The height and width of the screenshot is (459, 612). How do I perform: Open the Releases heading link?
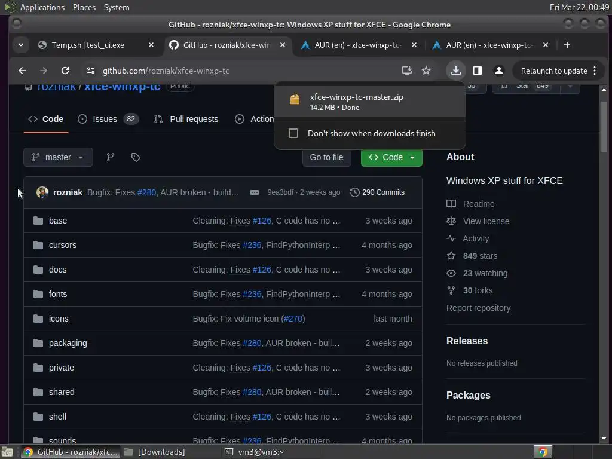467,341
